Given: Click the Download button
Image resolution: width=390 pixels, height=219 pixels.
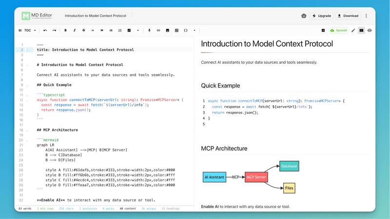Looking at the screenshot, I should pos(348,16).
